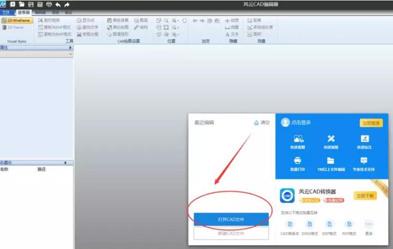Viewport: 393px width, 249px height.
Task: Click the pin icon on 属性 panel
Action: [70, 48]
